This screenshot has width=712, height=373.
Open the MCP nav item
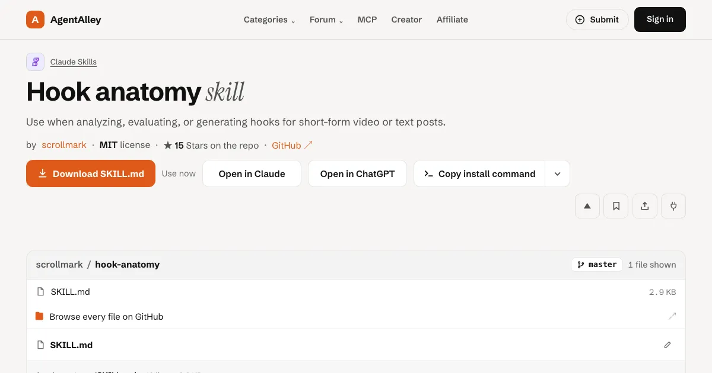tap(367, 20)
